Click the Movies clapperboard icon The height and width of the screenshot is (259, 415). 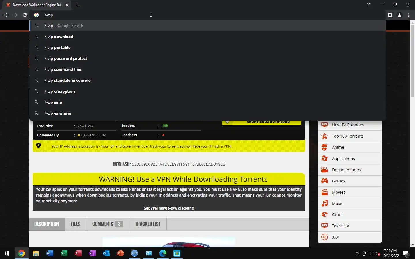[325, 192]
